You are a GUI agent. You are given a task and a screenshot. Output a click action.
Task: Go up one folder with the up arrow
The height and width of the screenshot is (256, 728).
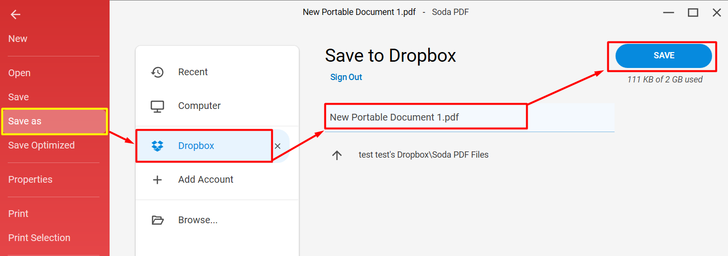[x=337, y=155]
